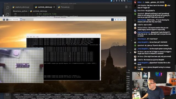Click Chris Giorgi's 'AF = Auto focus?' message

click(147, 39)
